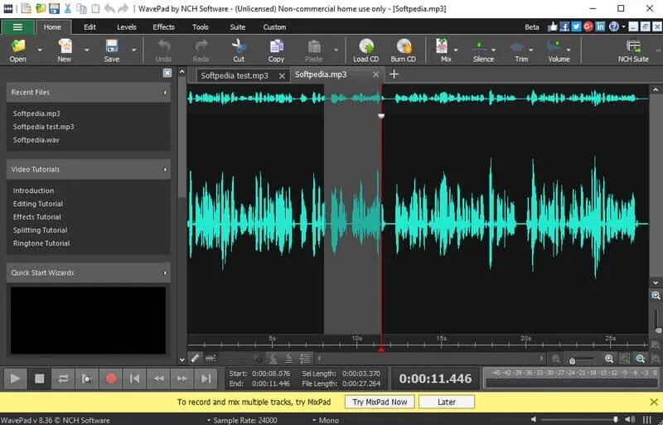The height and width of the screenshot is (425, 663).
Task: Open the Mix dropdown arrow
Action: point(456,50)
